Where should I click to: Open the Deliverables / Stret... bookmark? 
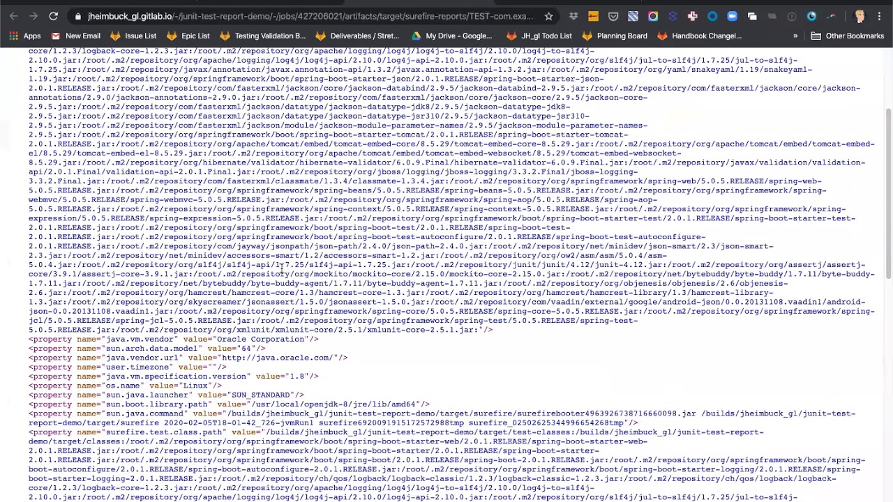[x=357, y=36]
